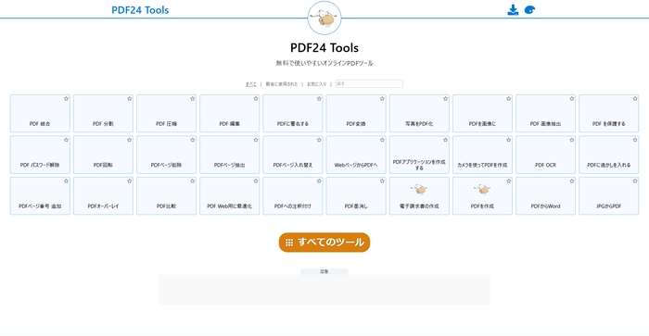Image resolution: width=649 pixels, height=336 pixels.
Task: Open the PDF 圧縮 tool tile
Action: pyautogui.click(x=166, y=114)
